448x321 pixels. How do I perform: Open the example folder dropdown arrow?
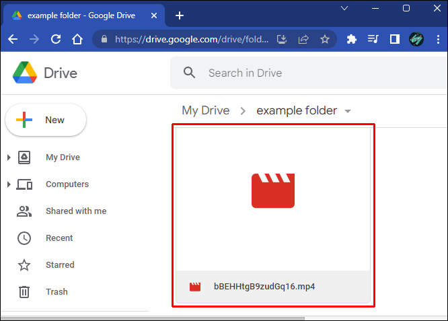point(348,112)
